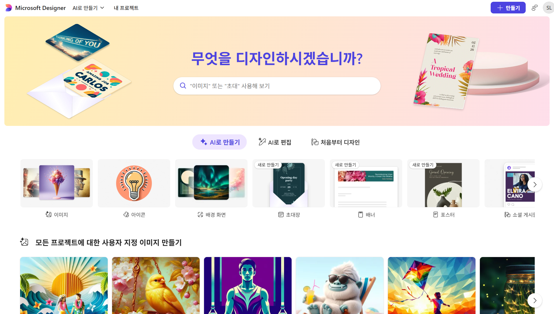The height and width of the screenshot is (314, 554).
Task: Select the 배너 category label
Action: point(370,215)
